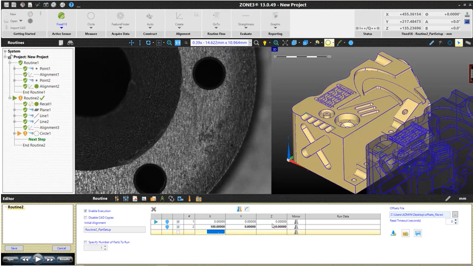This screenshot has width=473, height=266.
Task: Click the Offsets File path field
Action: coord(420,214)
